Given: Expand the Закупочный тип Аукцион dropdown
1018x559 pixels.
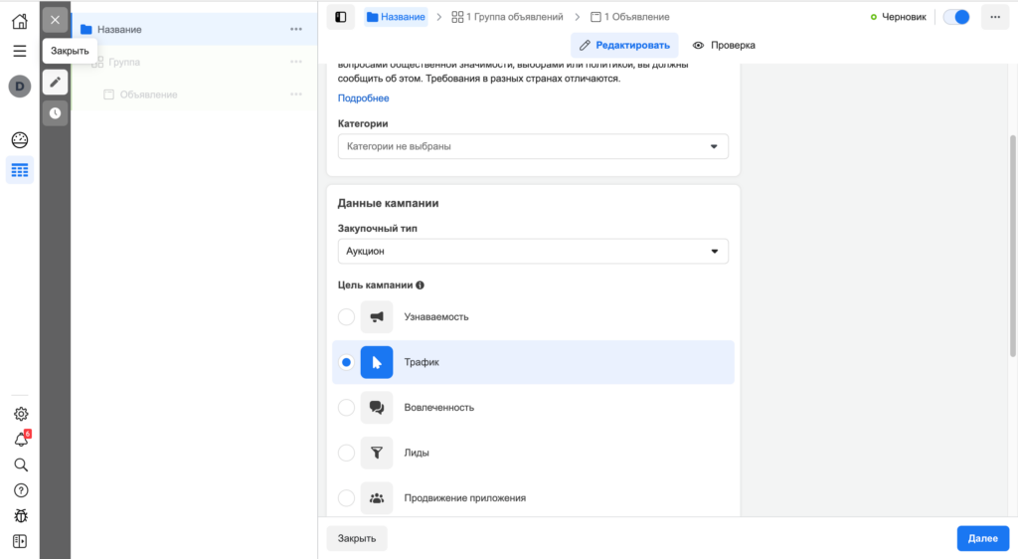Looking at the screenshot, I should point(533,252).
